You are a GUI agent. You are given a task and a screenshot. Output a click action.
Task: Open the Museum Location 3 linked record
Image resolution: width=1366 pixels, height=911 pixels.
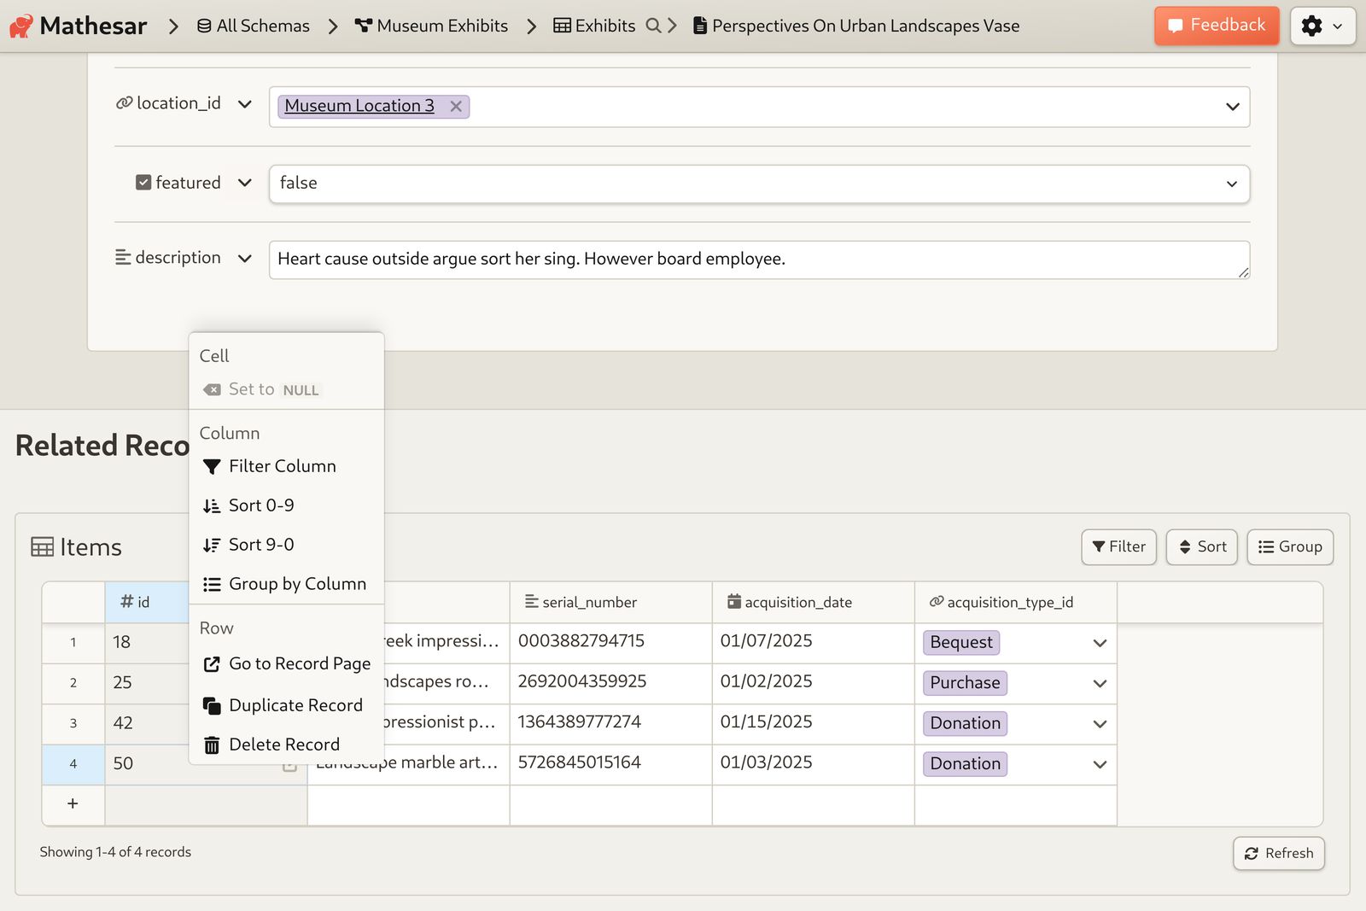click(x=359, y=106)
